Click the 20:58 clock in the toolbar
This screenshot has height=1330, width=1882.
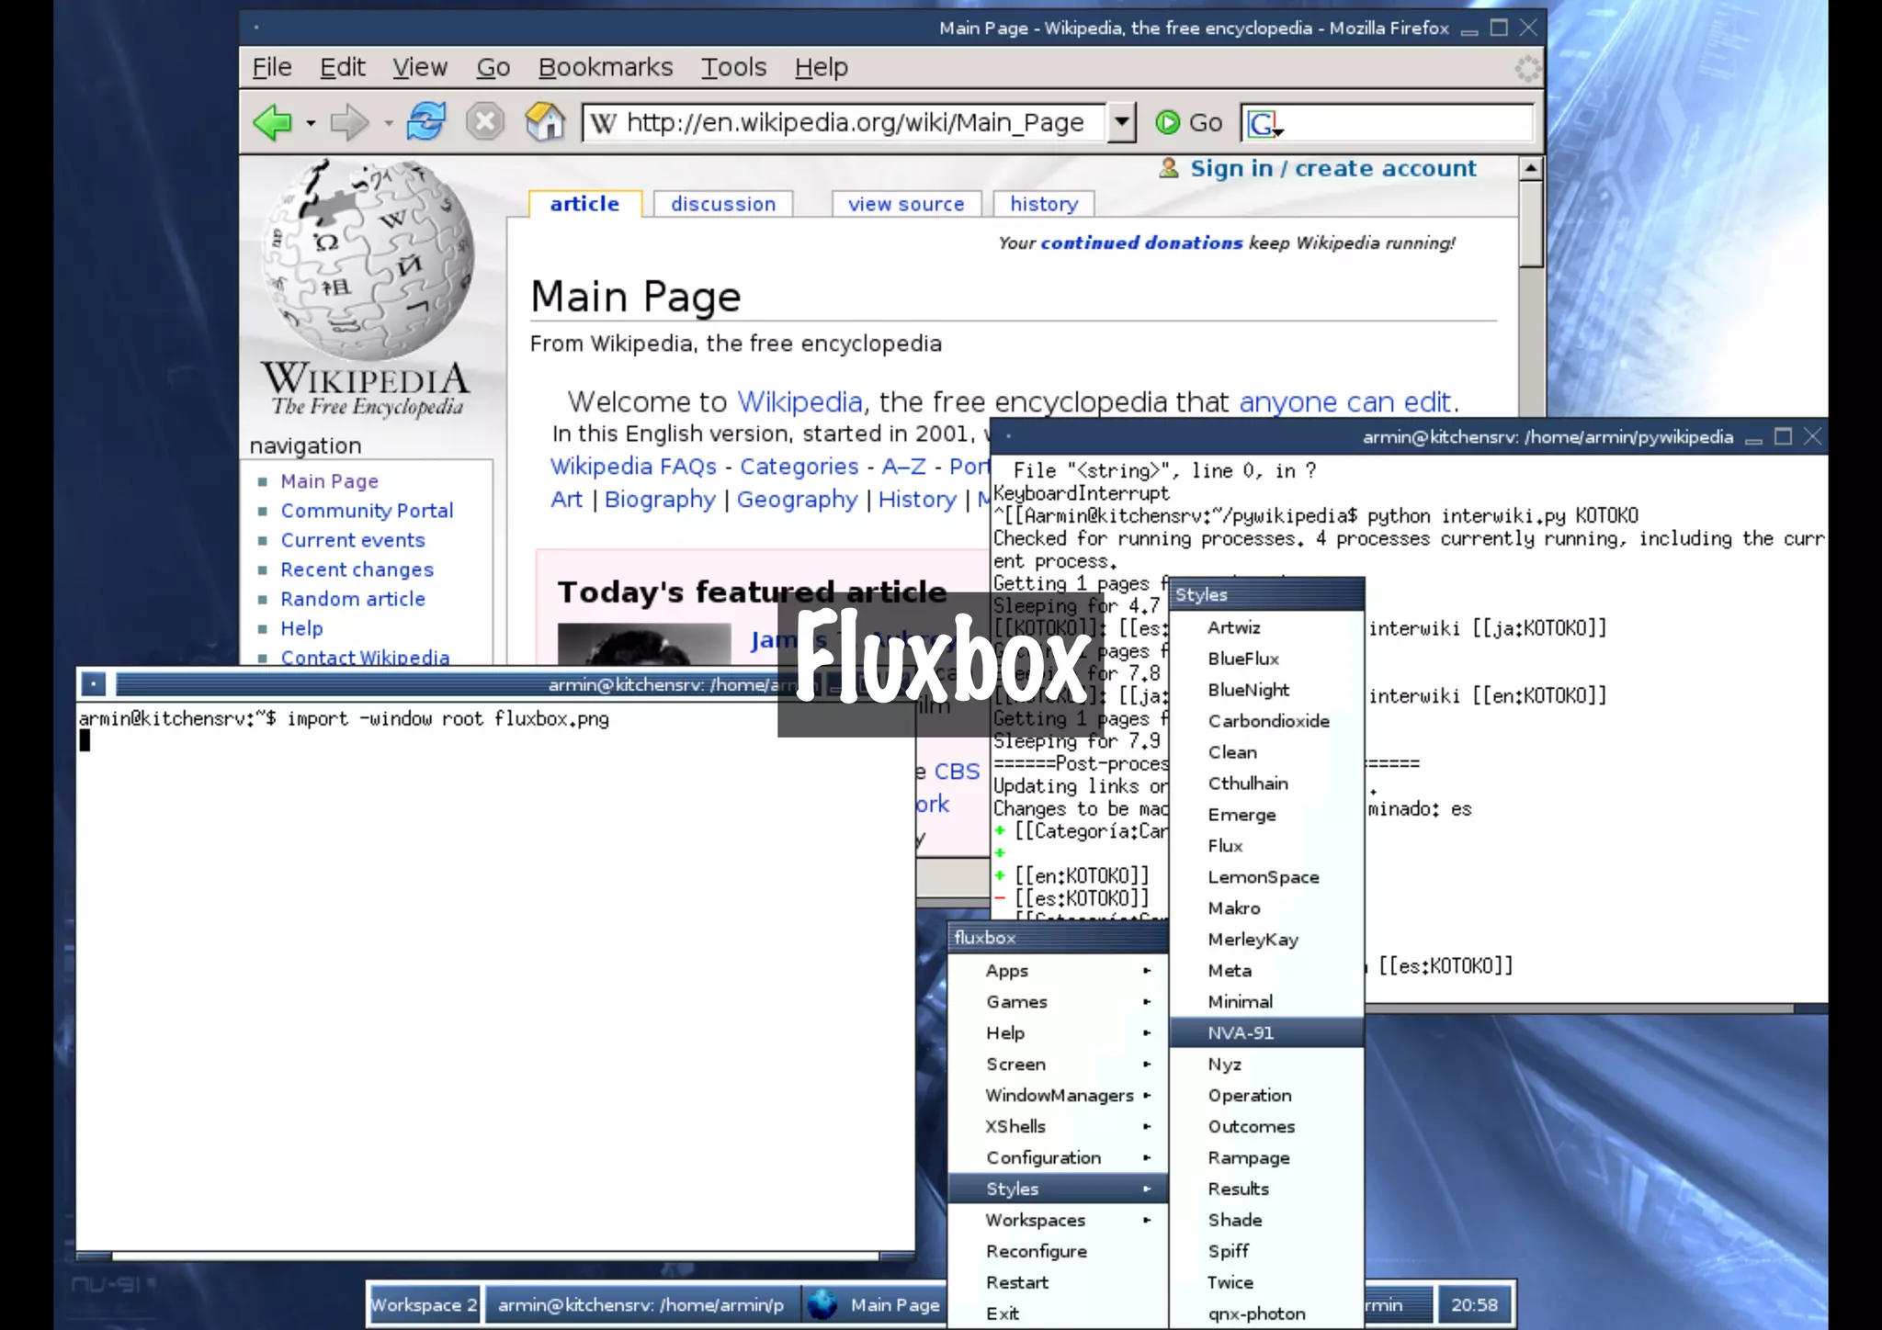click(1474, 1304)
